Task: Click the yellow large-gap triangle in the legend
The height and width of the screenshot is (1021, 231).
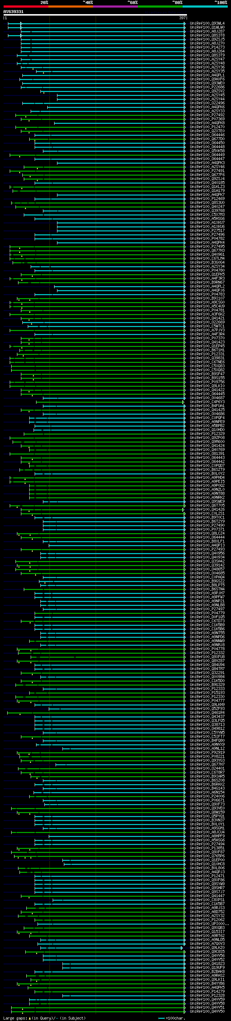Action: [x=30, y=1018]
